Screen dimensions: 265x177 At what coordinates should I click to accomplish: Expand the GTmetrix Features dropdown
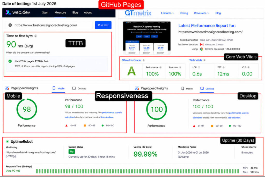(167, 13)
